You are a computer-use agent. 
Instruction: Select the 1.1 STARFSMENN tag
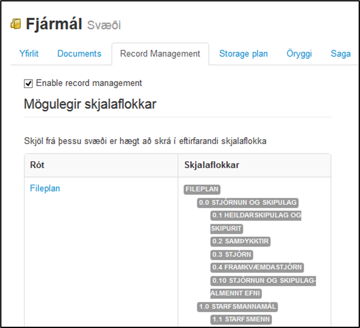(x=241, y=320)
